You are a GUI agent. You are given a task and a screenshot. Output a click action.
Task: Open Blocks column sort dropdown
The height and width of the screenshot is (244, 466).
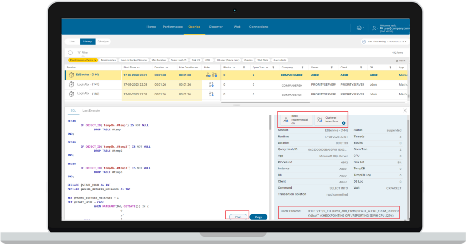[234, 68]
